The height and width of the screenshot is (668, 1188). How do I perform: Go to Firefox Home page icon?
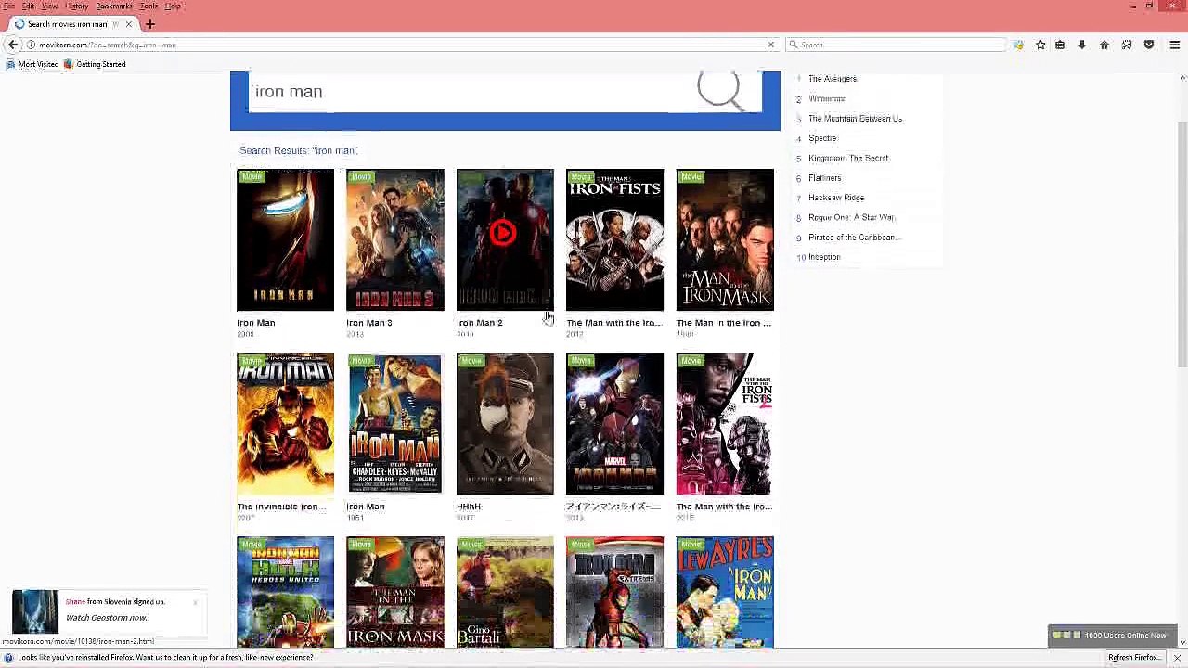click(x=1104, y=45)
